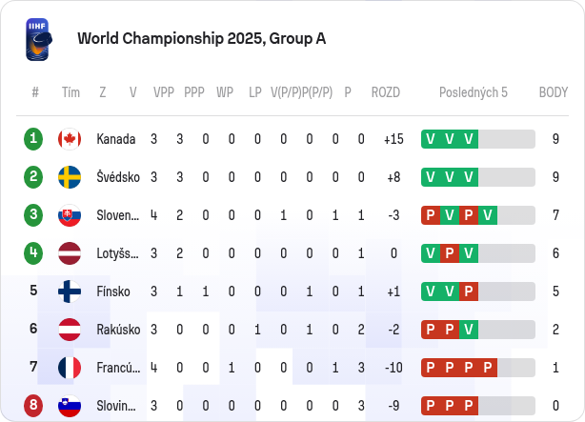The image size is (585, 422).
Task: Click the Slovakia flag icon
Action: pyautogui.click(x=70, y=215)
